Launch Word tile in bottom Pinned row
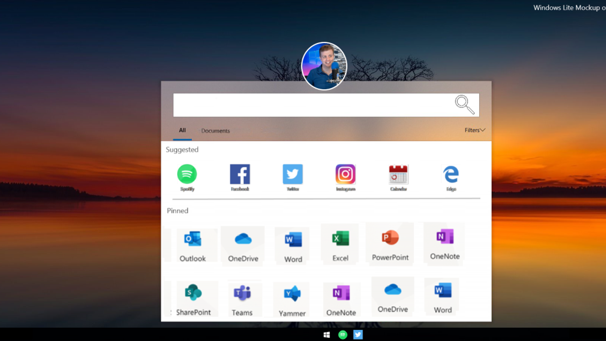This screenshot has width=606, height=341. click(443, 297)
